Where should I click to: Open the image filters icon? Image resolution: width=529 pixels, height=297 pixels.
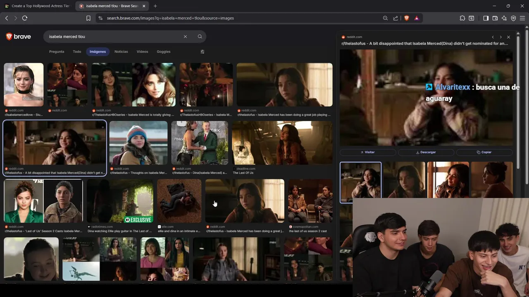tap(203, 52)
